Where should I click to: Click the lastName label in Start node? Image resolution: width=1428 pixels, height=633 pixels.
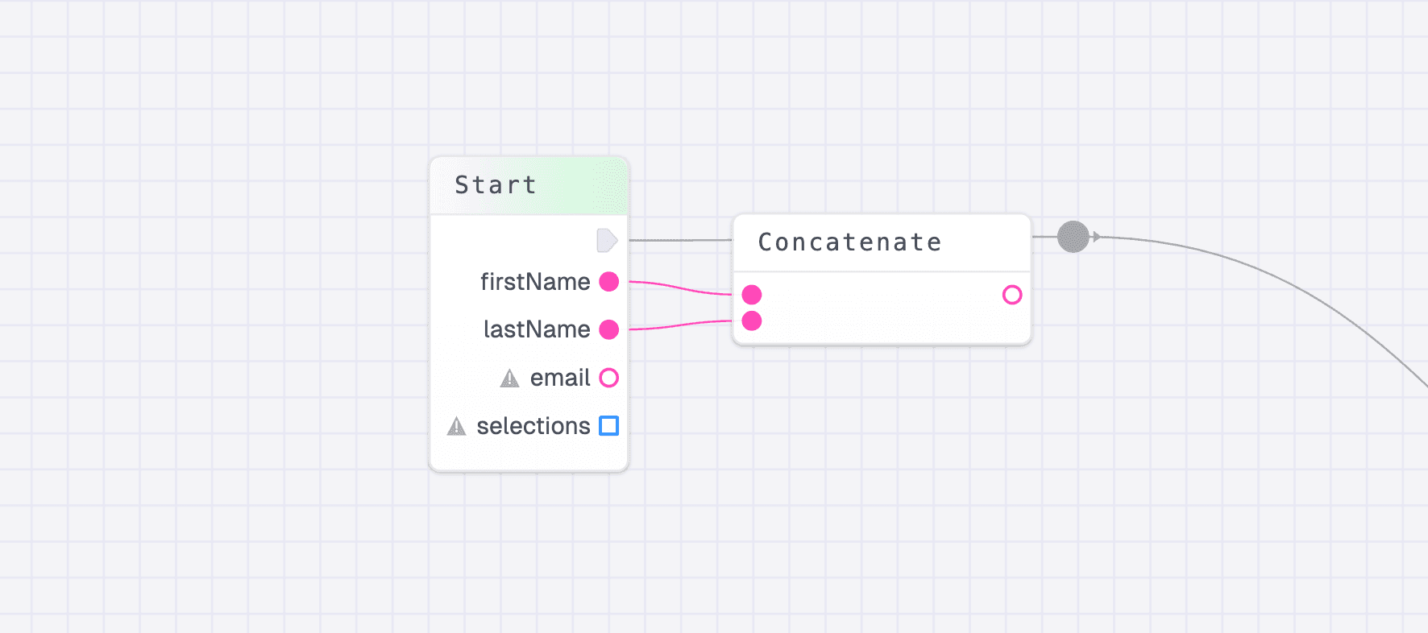click(x=537, y=329)
